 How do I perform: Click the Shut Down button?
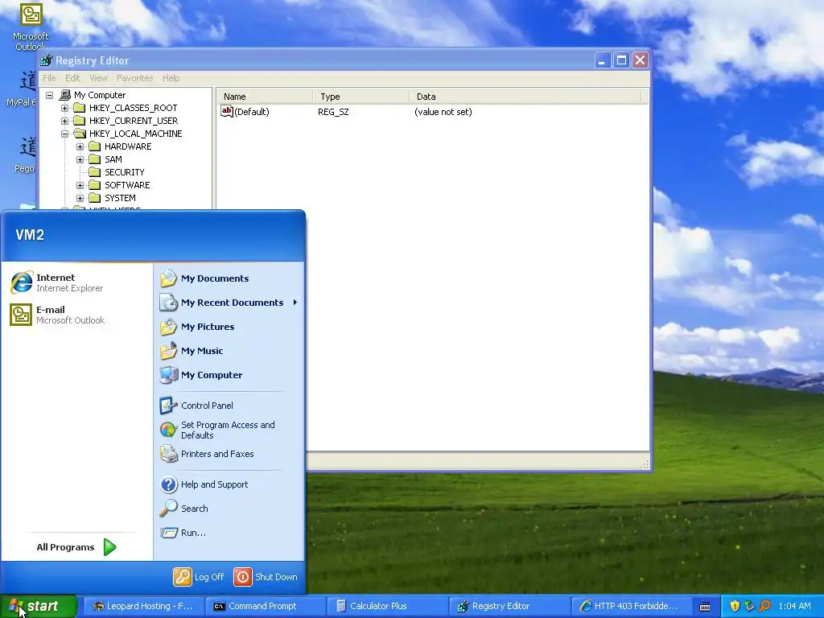pyautogui.click(x=266, y=577)
